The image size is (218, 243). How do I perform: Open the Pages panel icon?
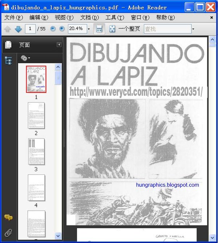8,45
